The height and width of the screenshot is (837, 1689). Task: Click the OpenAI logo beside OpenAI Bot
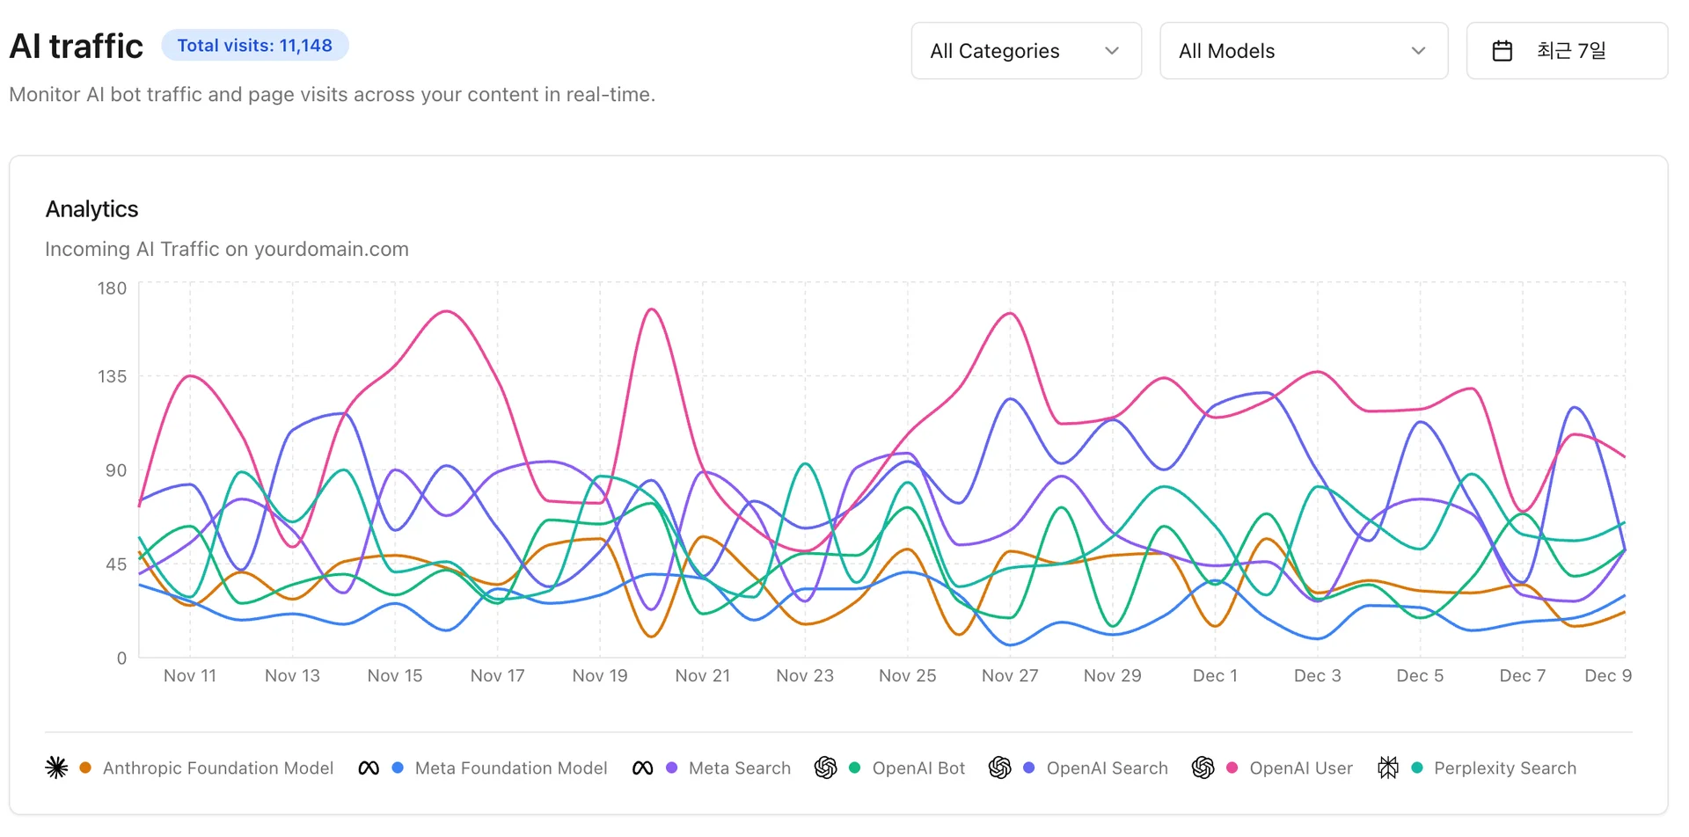coord(825,768)
